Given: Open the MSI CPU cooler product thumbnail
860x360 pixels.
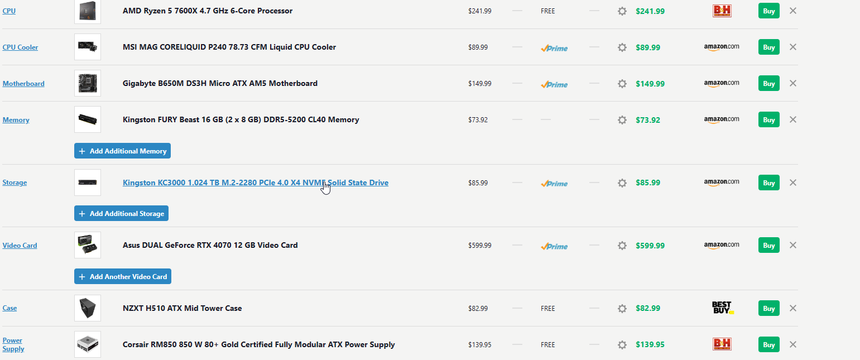Looking at the screenshot, I should pos(88,47).
